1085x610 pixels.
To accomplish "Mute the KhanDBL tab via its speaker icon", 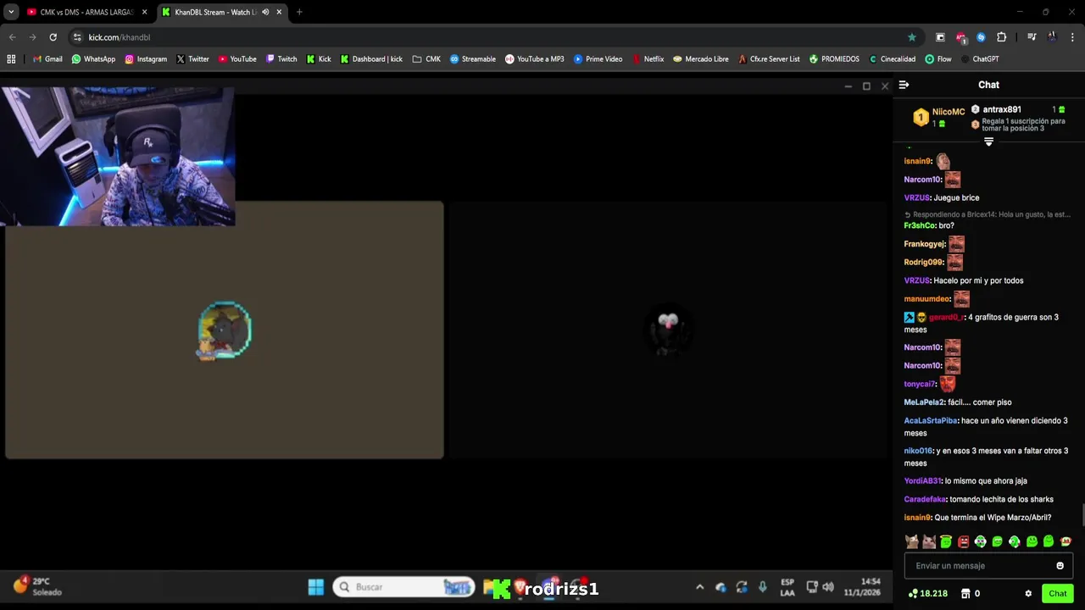I will pyautogui.click(x=265, y=12).
